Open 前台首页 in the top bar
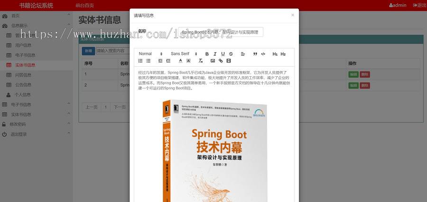This screenshot has width=427, height=202. coord(85,5)
